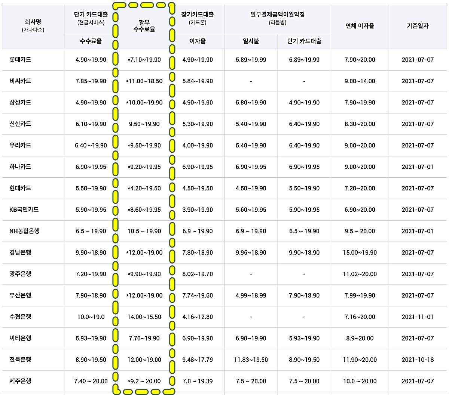Click the 할부 수수료율 column header

tap(144, 26)
